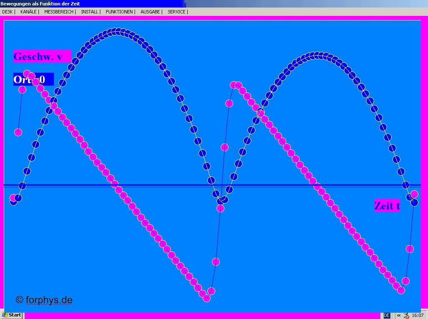Click the lowest magenta data point at first minimum
Image resolution: width=428 pixels, height=319 pixels.
click(206, 298)
